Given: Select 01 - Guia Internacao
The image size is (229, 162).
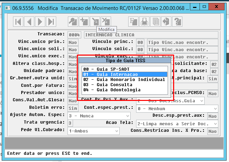Looking at the screenshot, I should point(125,74).
